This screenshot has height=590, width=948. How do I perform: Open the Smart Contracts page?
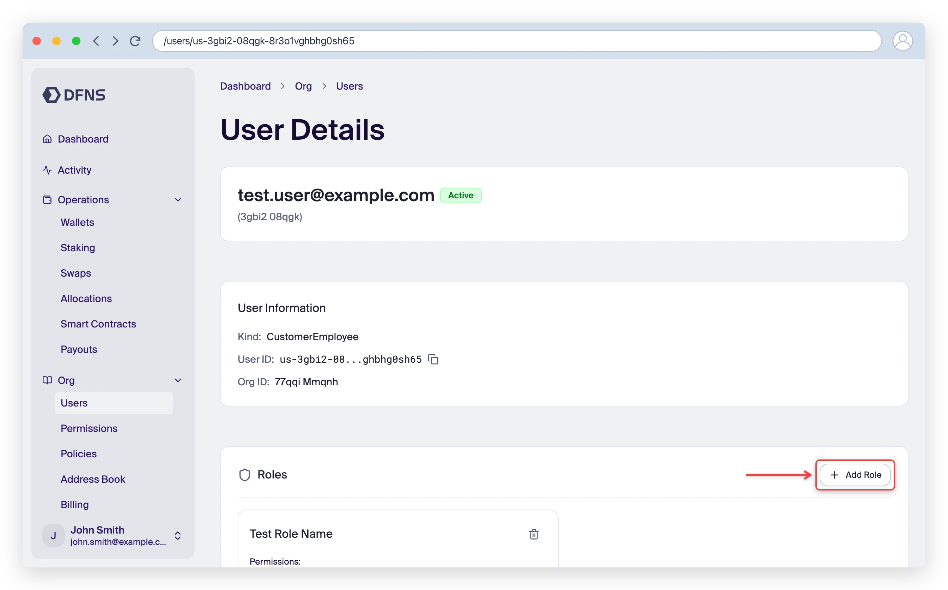[98, 324]
